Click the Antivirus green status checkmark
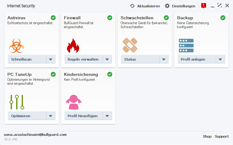This screenshot has width=233, height=145. 53,18
